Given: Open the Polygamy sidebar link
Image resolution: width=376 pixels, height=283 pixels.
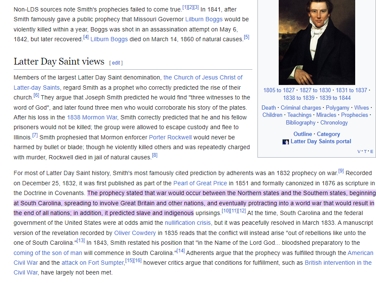Looking at the screenshot, I should point(337,108).
